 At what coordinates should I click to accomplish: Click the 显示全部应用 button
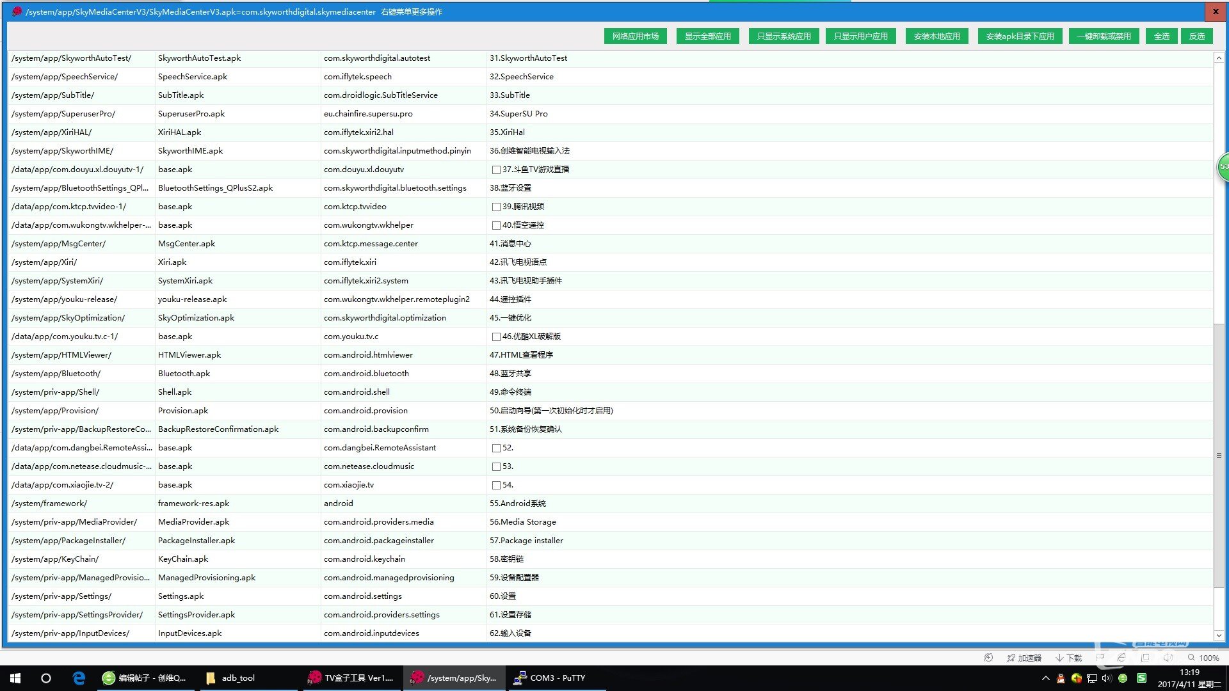pyautogui.click(x=707, y=36)
